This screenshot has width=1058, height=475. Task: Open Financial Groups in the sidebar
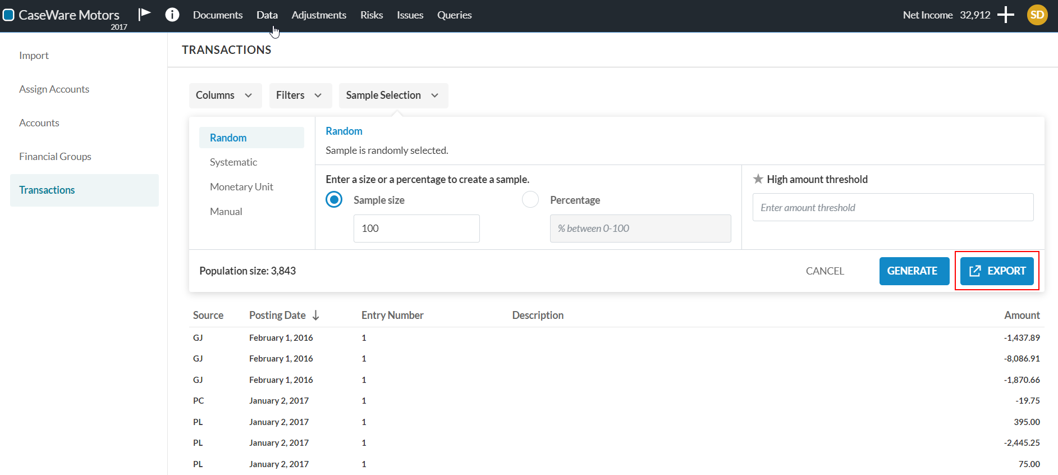click(x=55, y=157)
